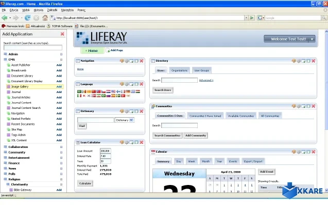Minimize the Language portlet
The height and width of the screenshot is (205, 328).
click(131, 84)
